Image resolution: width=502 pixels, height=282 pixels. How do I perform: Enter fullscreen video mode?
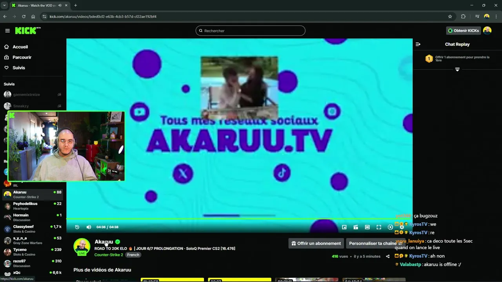(379, 227)
